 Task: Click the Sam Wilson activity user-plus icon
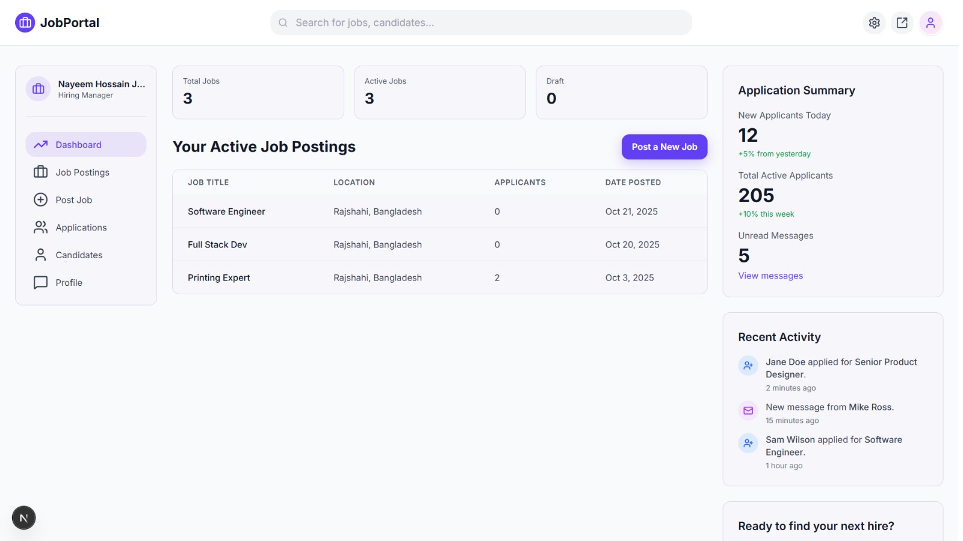pos(748,443)
